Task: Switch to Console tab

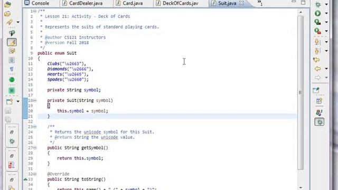Action: click(37, 3)
